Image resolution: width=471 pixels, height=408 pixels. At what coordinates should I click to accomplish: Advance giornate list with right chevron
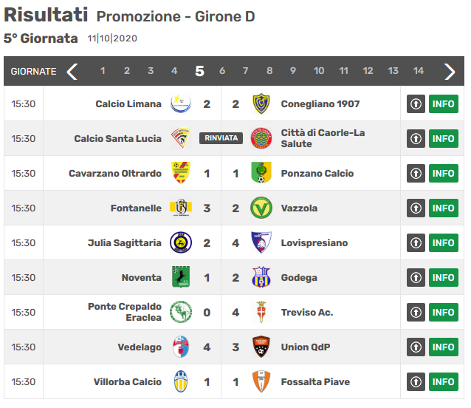pyautogui.click(x=450, y=71)
